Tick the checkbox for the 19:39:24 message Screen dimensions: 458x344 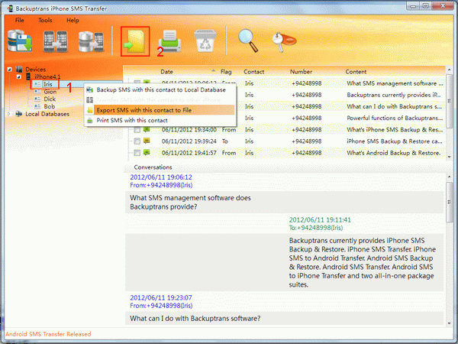click(137, 141)
